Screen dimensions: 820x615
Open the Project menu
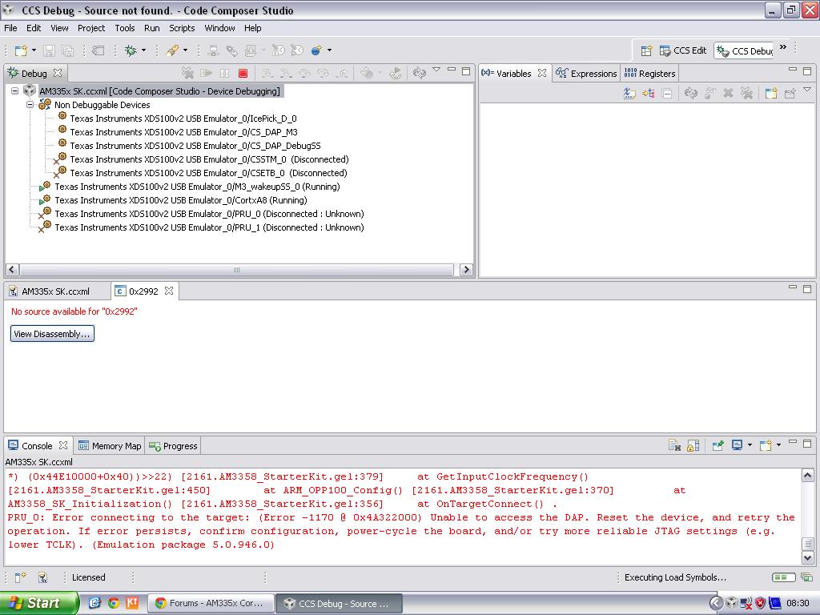[91, 28]
